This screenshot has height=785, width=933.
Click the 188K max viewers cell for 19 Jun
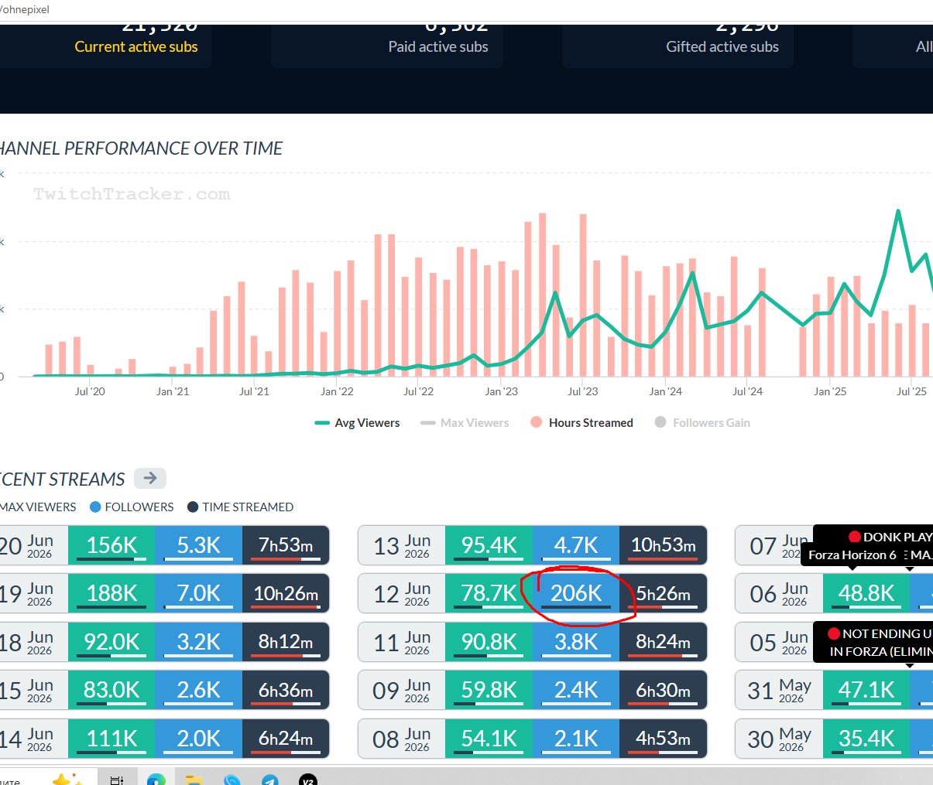[111, 593]
